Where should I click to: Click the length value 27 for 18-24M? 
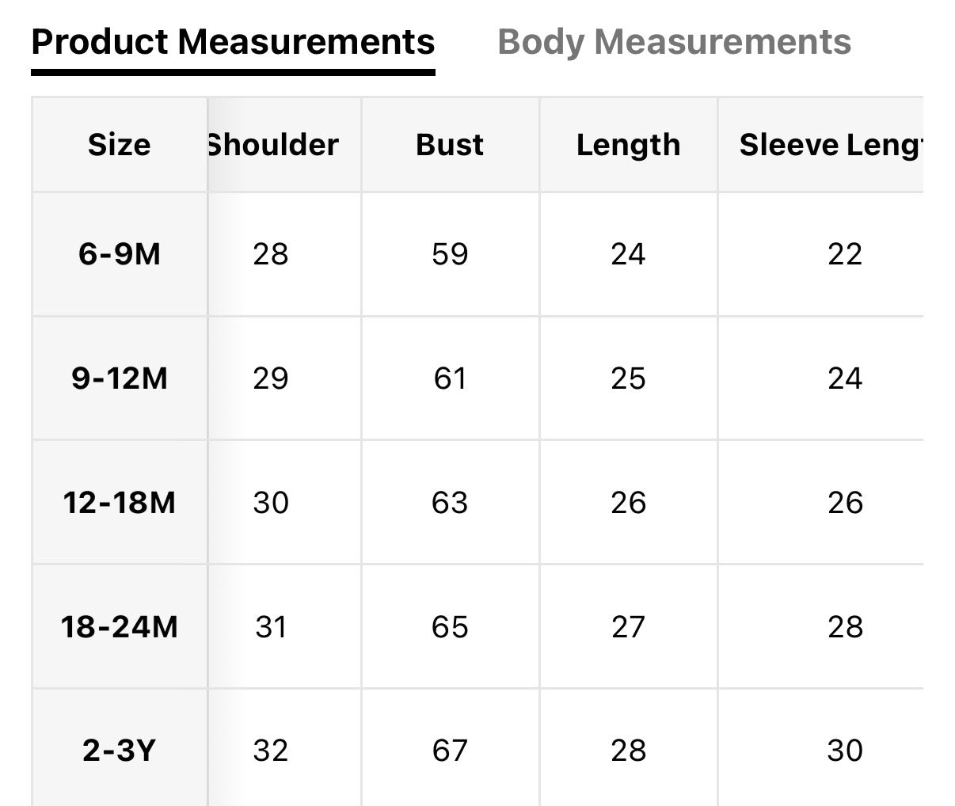point(628,627)
